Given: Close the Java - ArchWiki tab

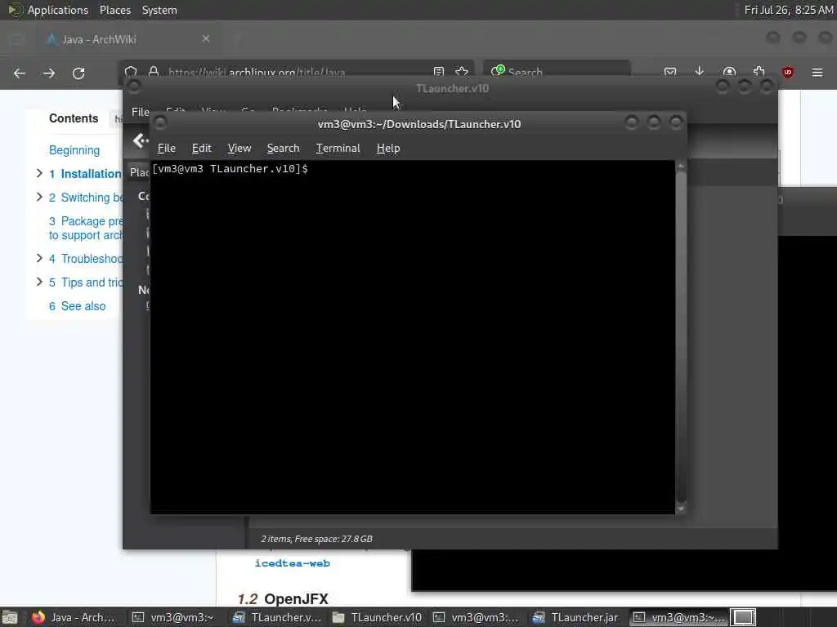Looking at the screenshot, I should pyautogui.click(x=205, y=39).
